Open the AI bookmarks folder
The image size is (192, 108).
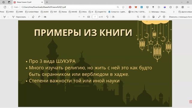click(91, 12)
